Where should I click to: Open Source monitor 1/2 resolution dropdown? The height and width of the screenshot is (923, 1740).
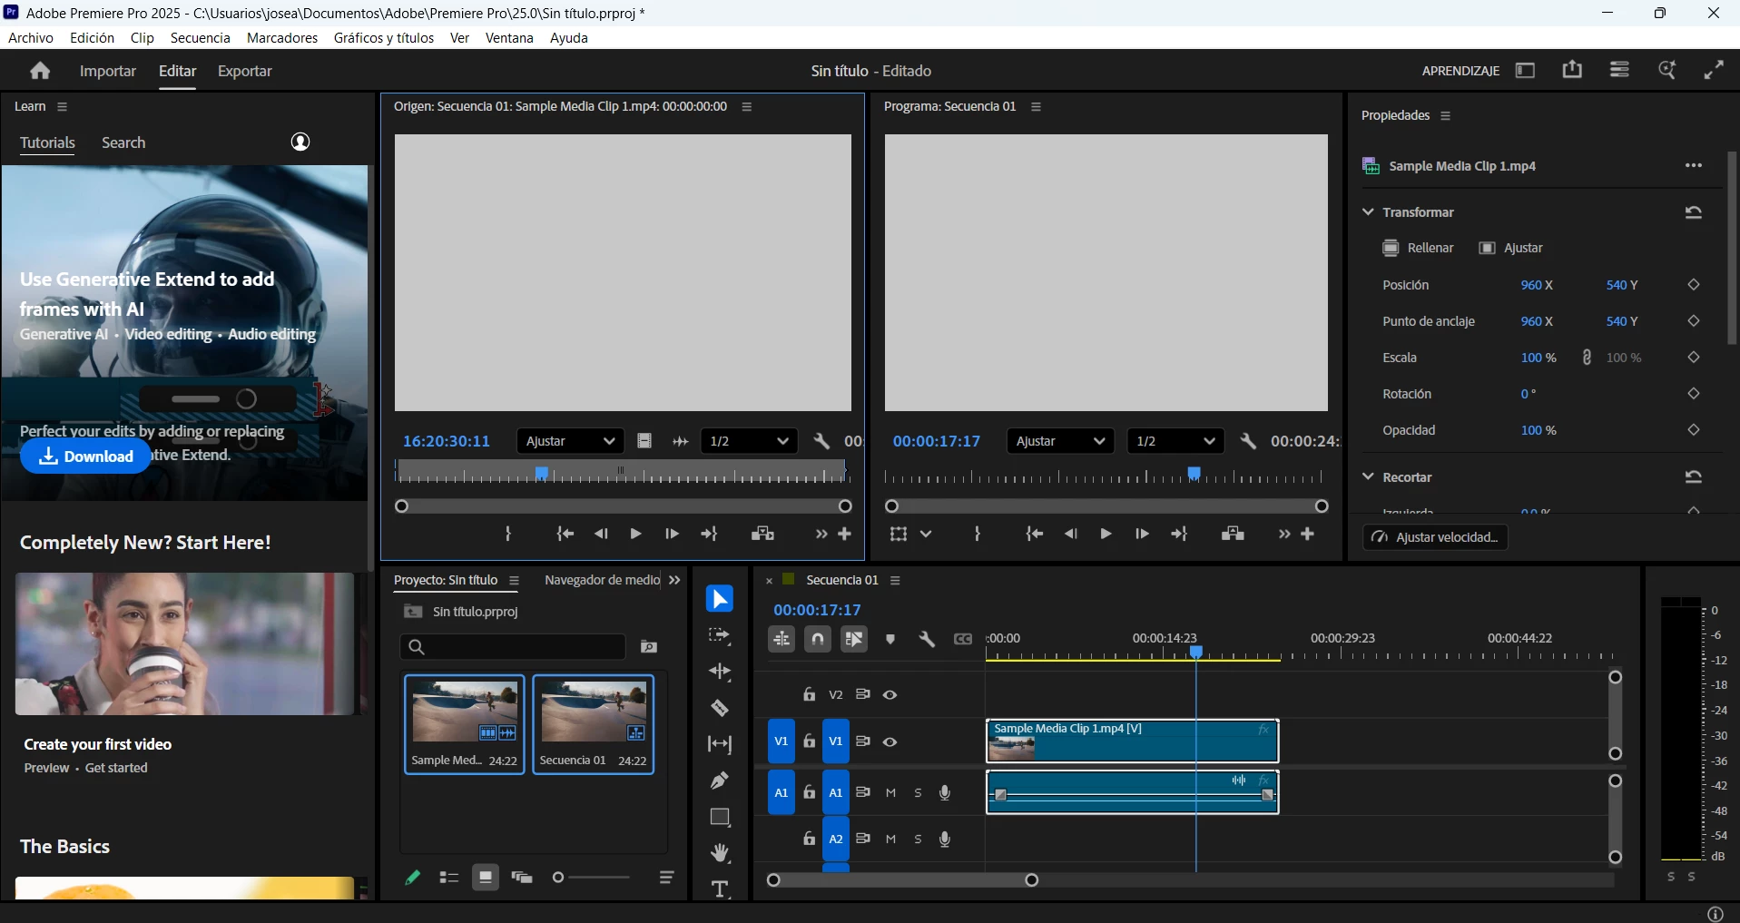coord(749,441)
